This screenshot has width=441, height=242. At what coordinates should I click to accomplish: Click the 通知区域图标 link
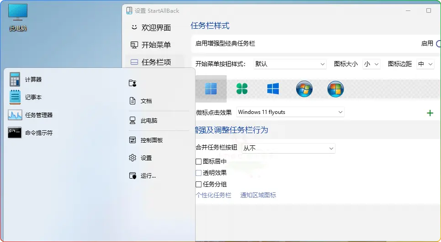(x=258, y=195)
